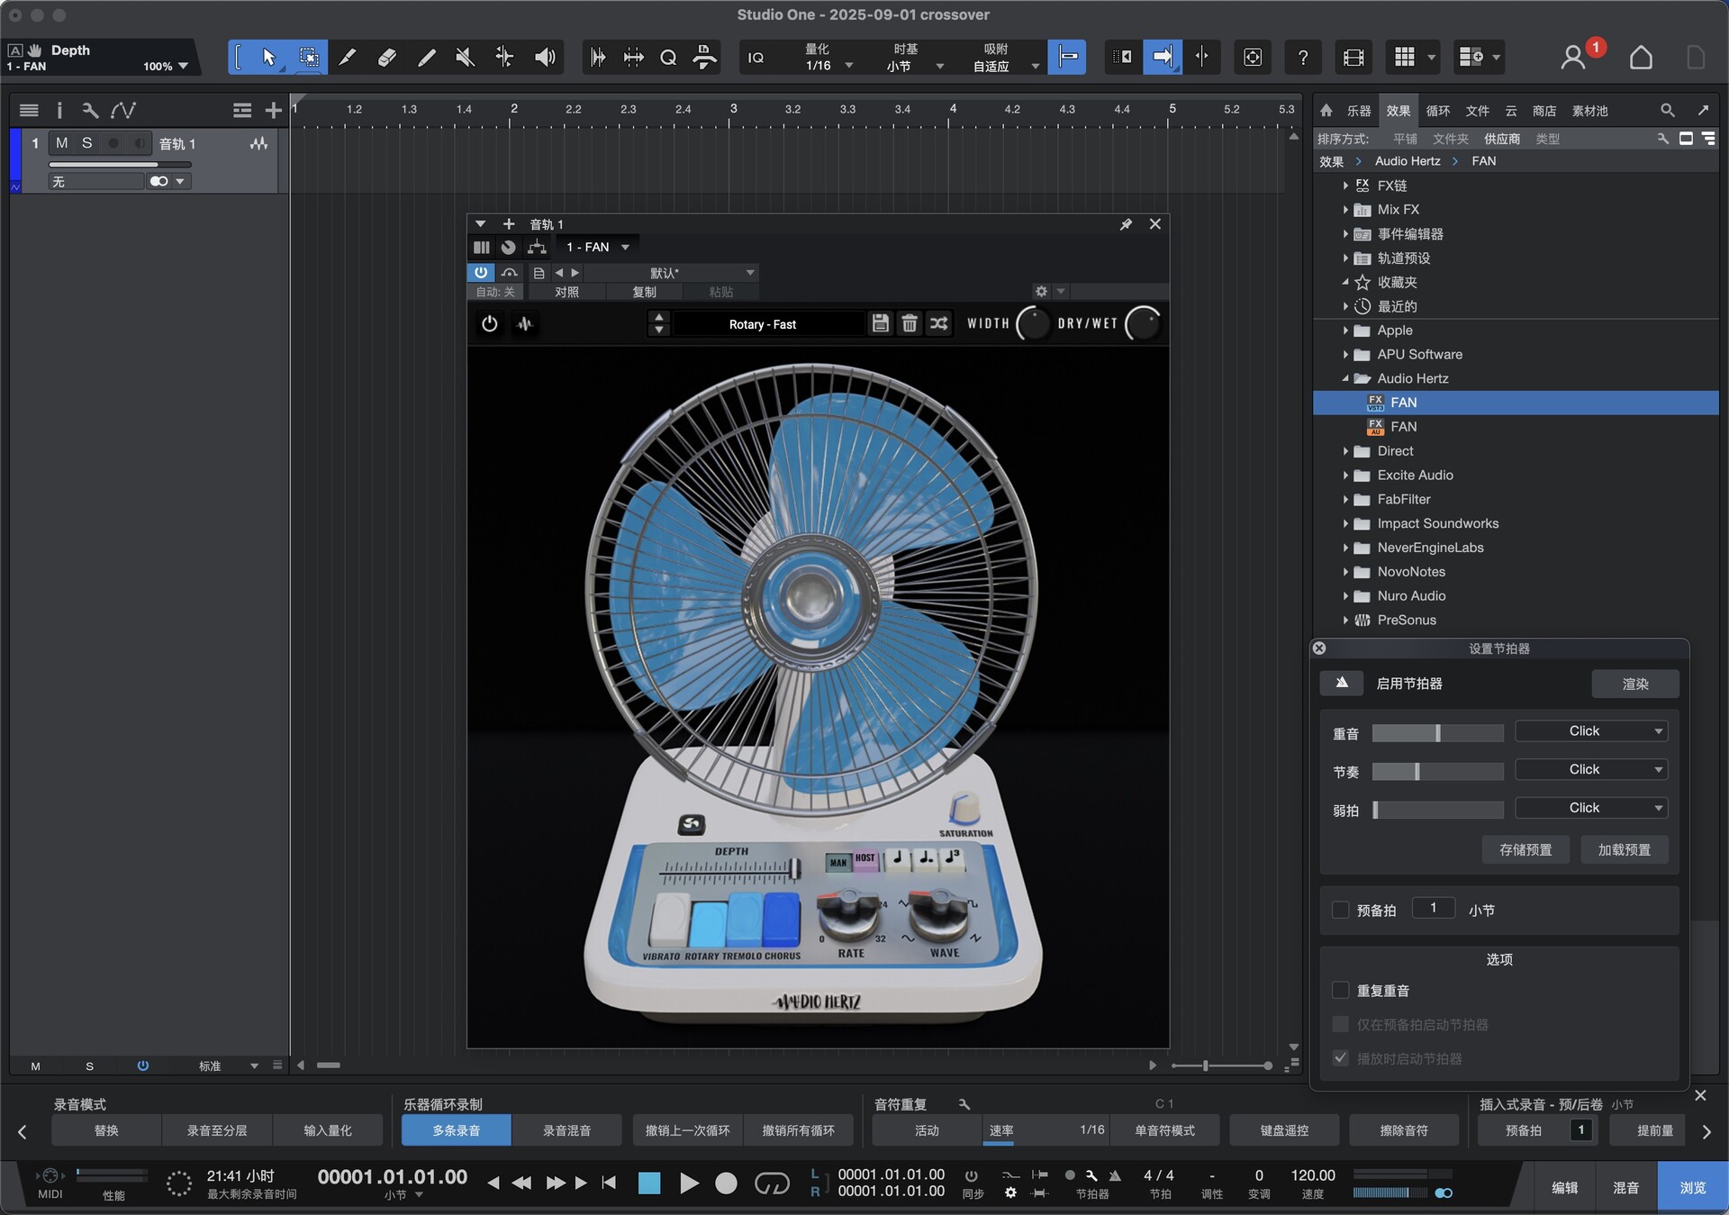Select the Mute tool
Screen dimensions: 1729x1215
(x=465, y=57)
